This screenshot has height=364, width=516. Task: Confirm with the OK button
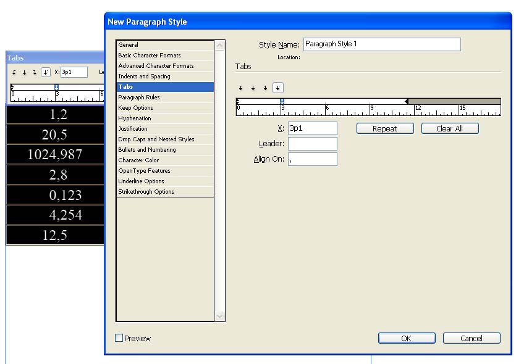pyautogui.click(x=407, y=338)
